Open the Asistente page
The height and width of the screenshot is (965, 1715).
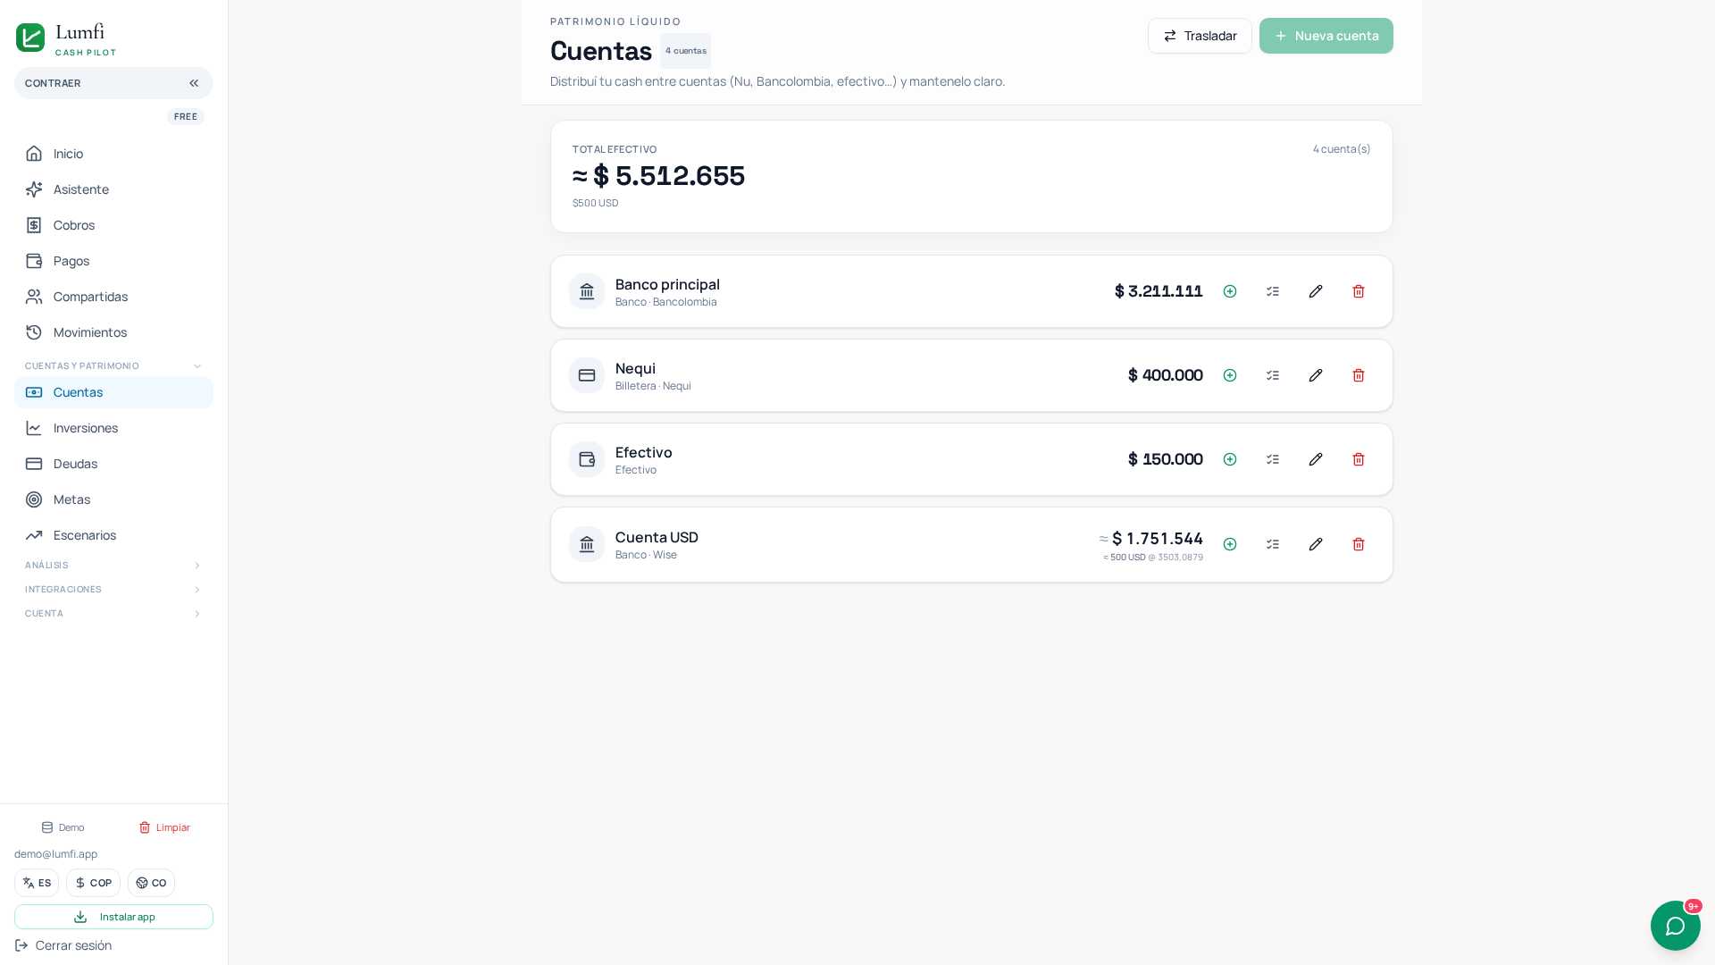click(113, 189)
